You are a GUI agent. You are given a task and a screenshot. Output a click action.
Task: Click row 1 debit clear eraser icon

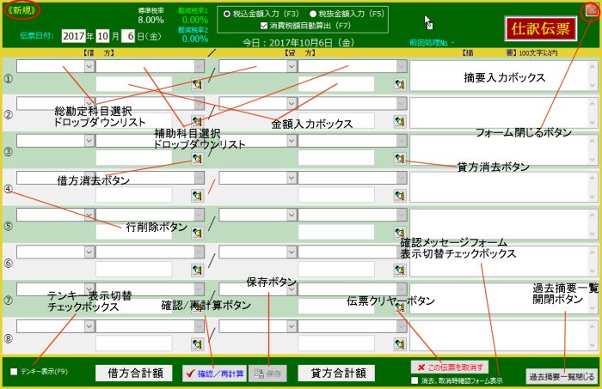click(197, 84)
